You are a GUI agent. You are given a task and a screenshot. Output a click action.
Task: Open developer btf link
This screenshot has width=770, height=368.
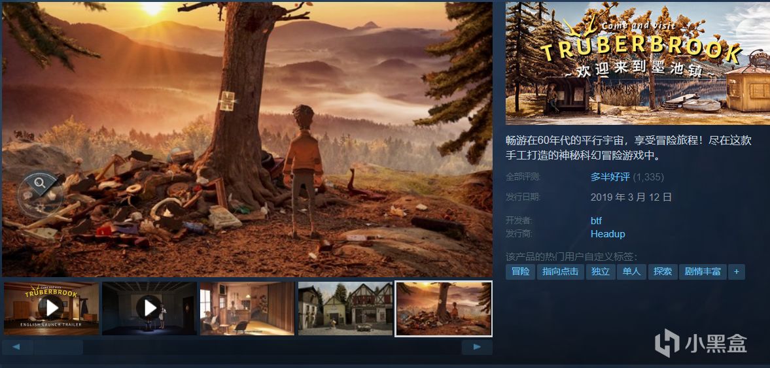coord(596,221)
